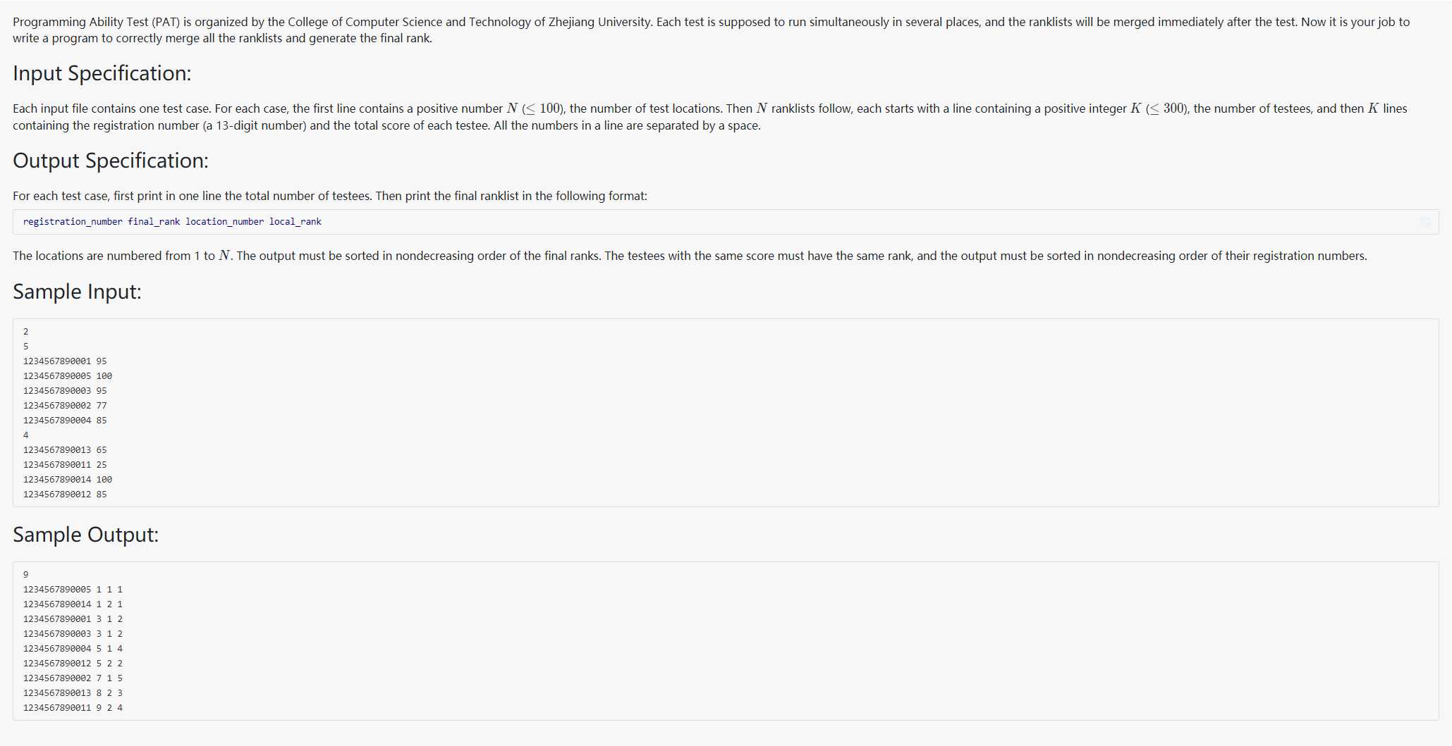Click sample output line 1234567890013 8 2 3
This screenshot has width=1452, height=746.
pos(73,693)
